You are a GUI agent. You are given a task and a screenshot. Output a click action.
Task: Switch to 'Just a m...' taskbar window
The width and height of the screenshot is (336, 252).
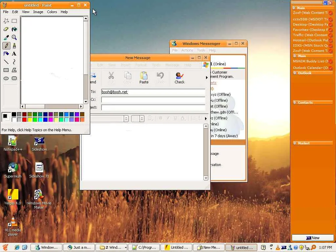pyautogui.click(x=79, y=247)
